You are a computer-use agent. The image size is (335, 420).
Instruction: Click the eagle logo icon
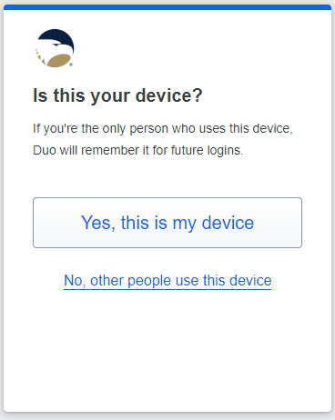tap(55, 48)
